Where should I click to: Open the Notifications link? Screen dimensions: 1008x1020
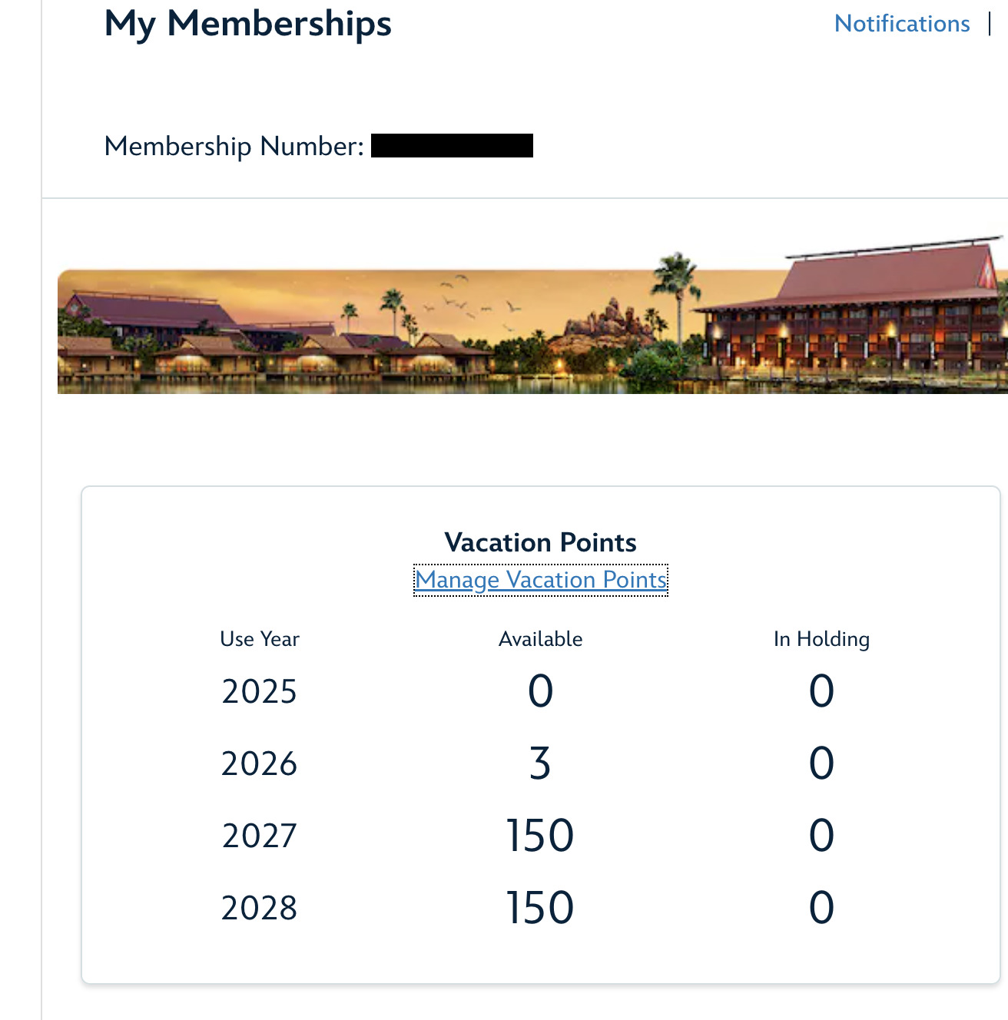(x=902, y=24)
